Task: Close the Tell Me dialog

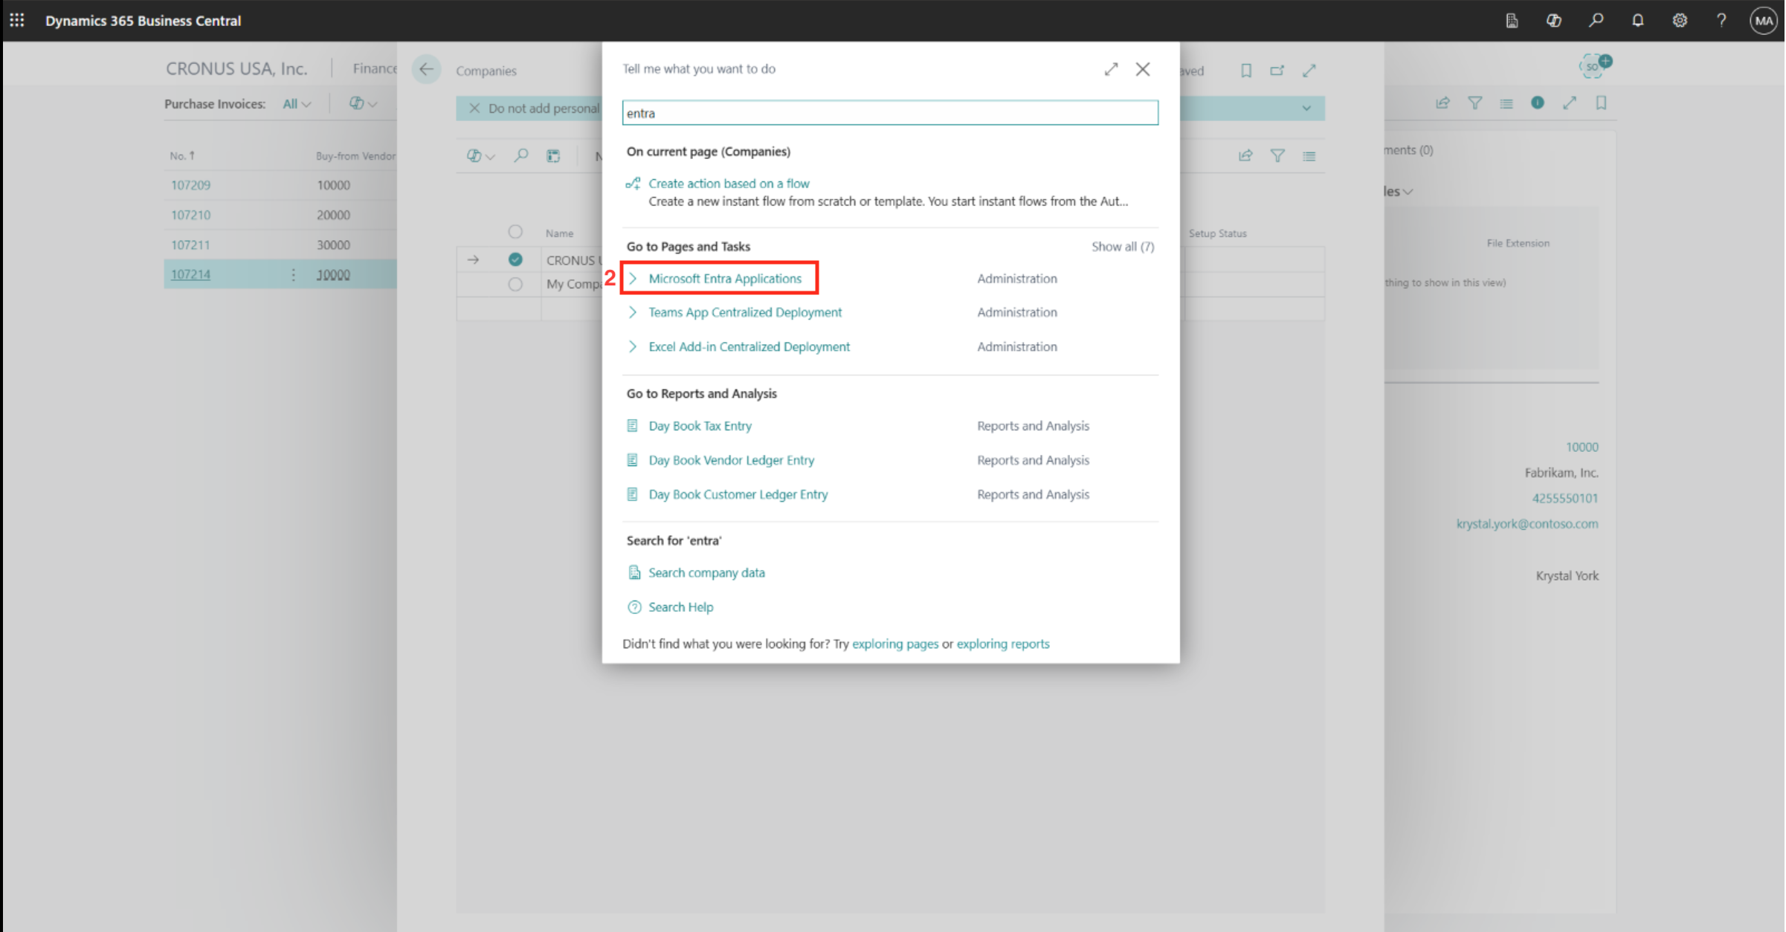Action: pos(1143,69)
